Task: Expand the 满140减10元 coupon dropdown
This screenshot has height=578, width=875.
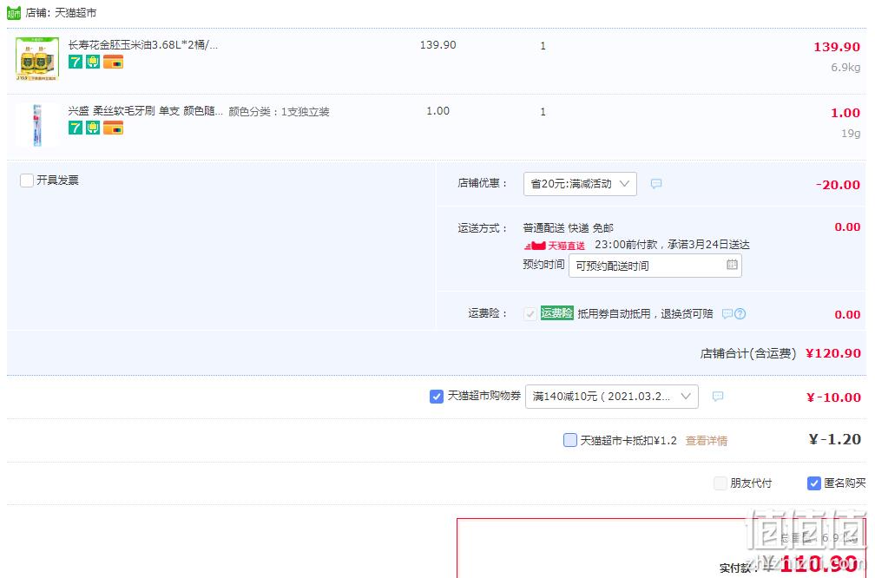Action: 612,396
